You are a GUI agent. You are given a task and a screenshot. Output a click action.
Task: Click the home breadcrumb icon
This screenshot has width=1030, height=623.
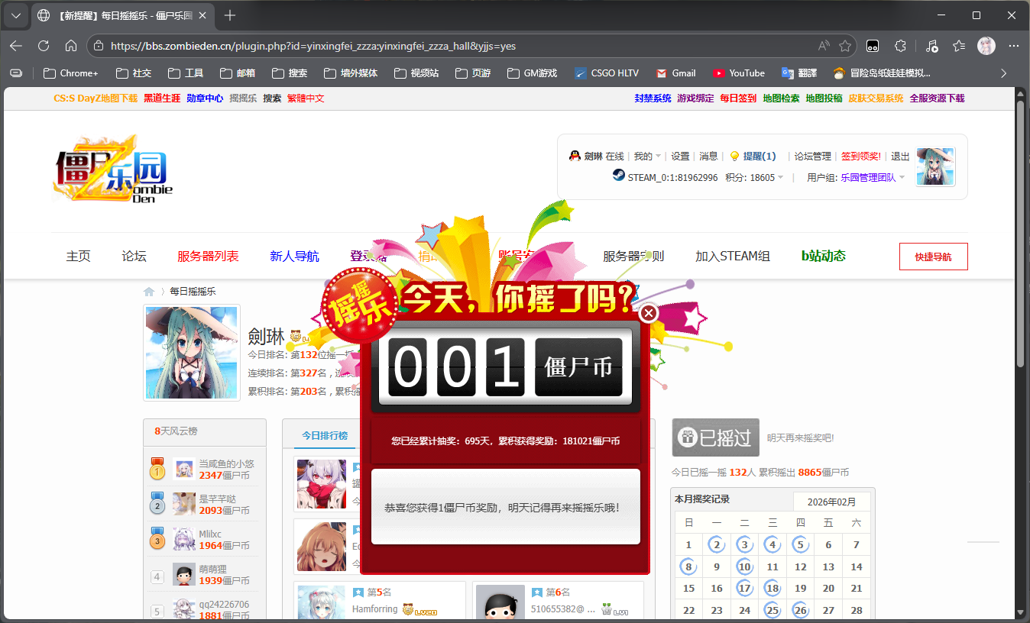click(149, 292)
